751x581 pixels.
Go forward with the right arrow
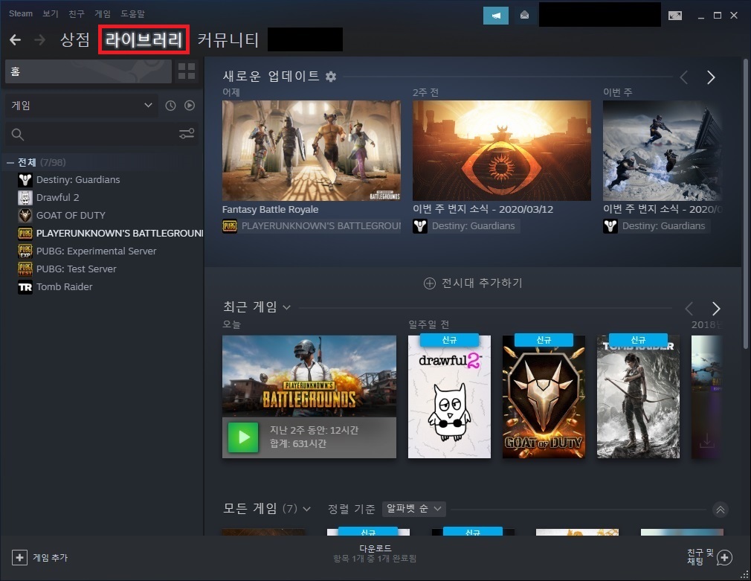point(39,39)
